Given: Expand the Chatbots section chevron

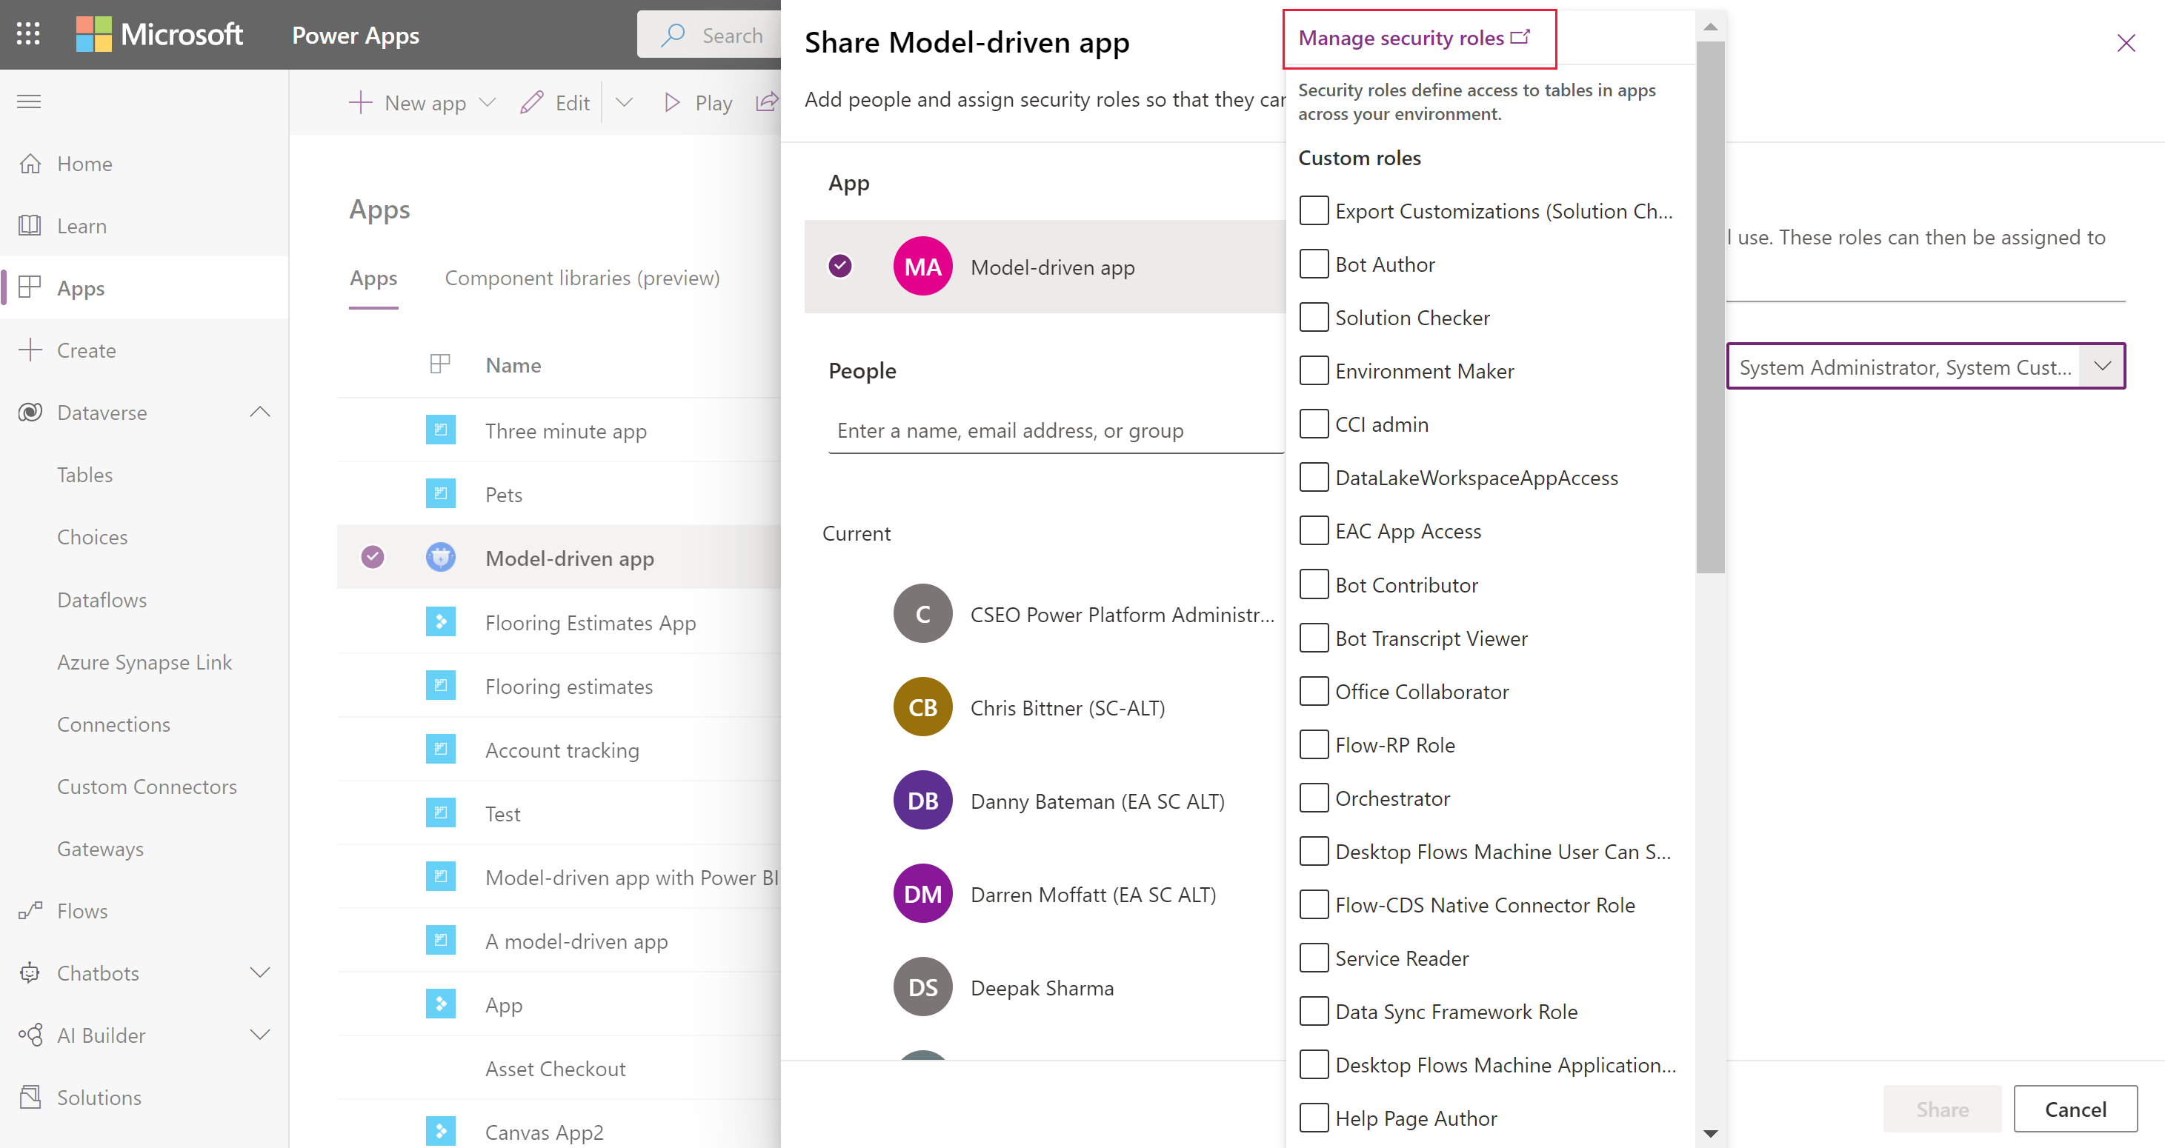Looking at the screenshot, I should tap(261, 972).
